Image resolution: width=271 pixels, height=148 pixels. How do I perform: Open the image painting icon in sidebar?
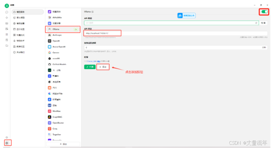(x=7, y=23)
